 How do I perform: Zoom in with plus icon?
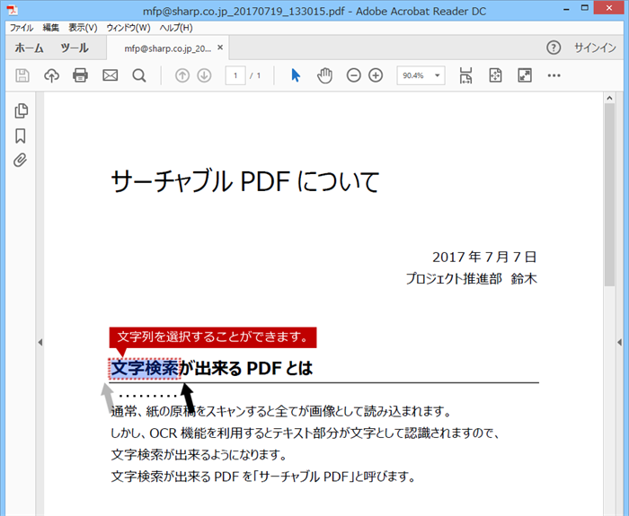[376, 75]
